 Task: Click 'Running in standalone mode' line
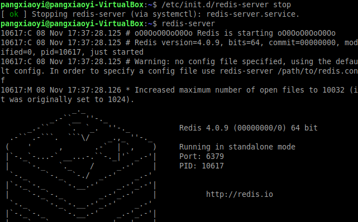[237, 147]
